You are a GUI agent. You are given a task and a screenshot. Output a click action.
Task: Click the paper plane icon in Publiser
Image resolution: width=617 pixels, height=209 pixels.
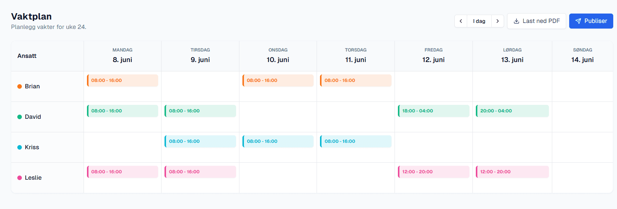(578, 21)
